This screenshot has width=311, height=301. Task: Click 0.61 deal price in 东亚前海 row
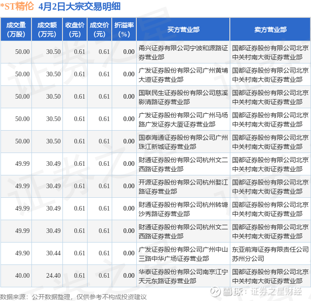(x=104, y=253)
